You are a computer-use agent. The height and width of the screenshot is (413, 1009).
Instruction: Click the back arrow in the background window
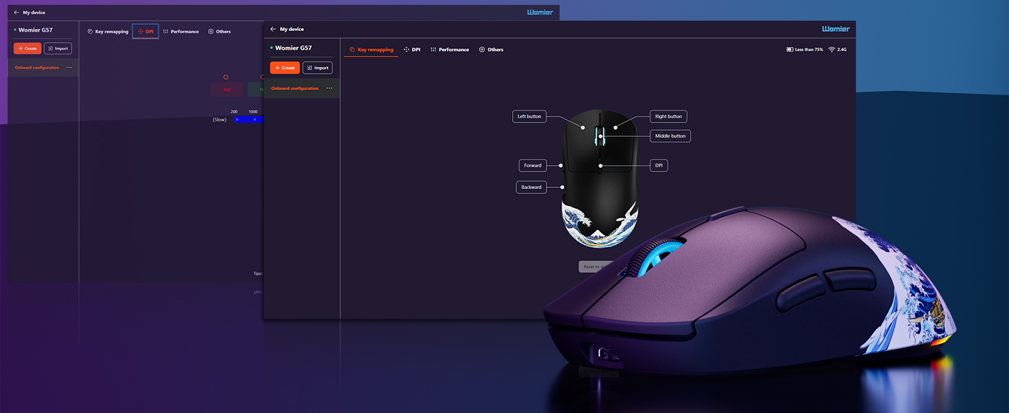[17, 12]
